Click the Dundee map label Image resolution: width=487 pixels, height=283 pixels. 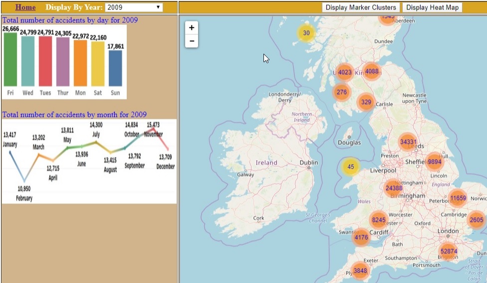point(383,41)
